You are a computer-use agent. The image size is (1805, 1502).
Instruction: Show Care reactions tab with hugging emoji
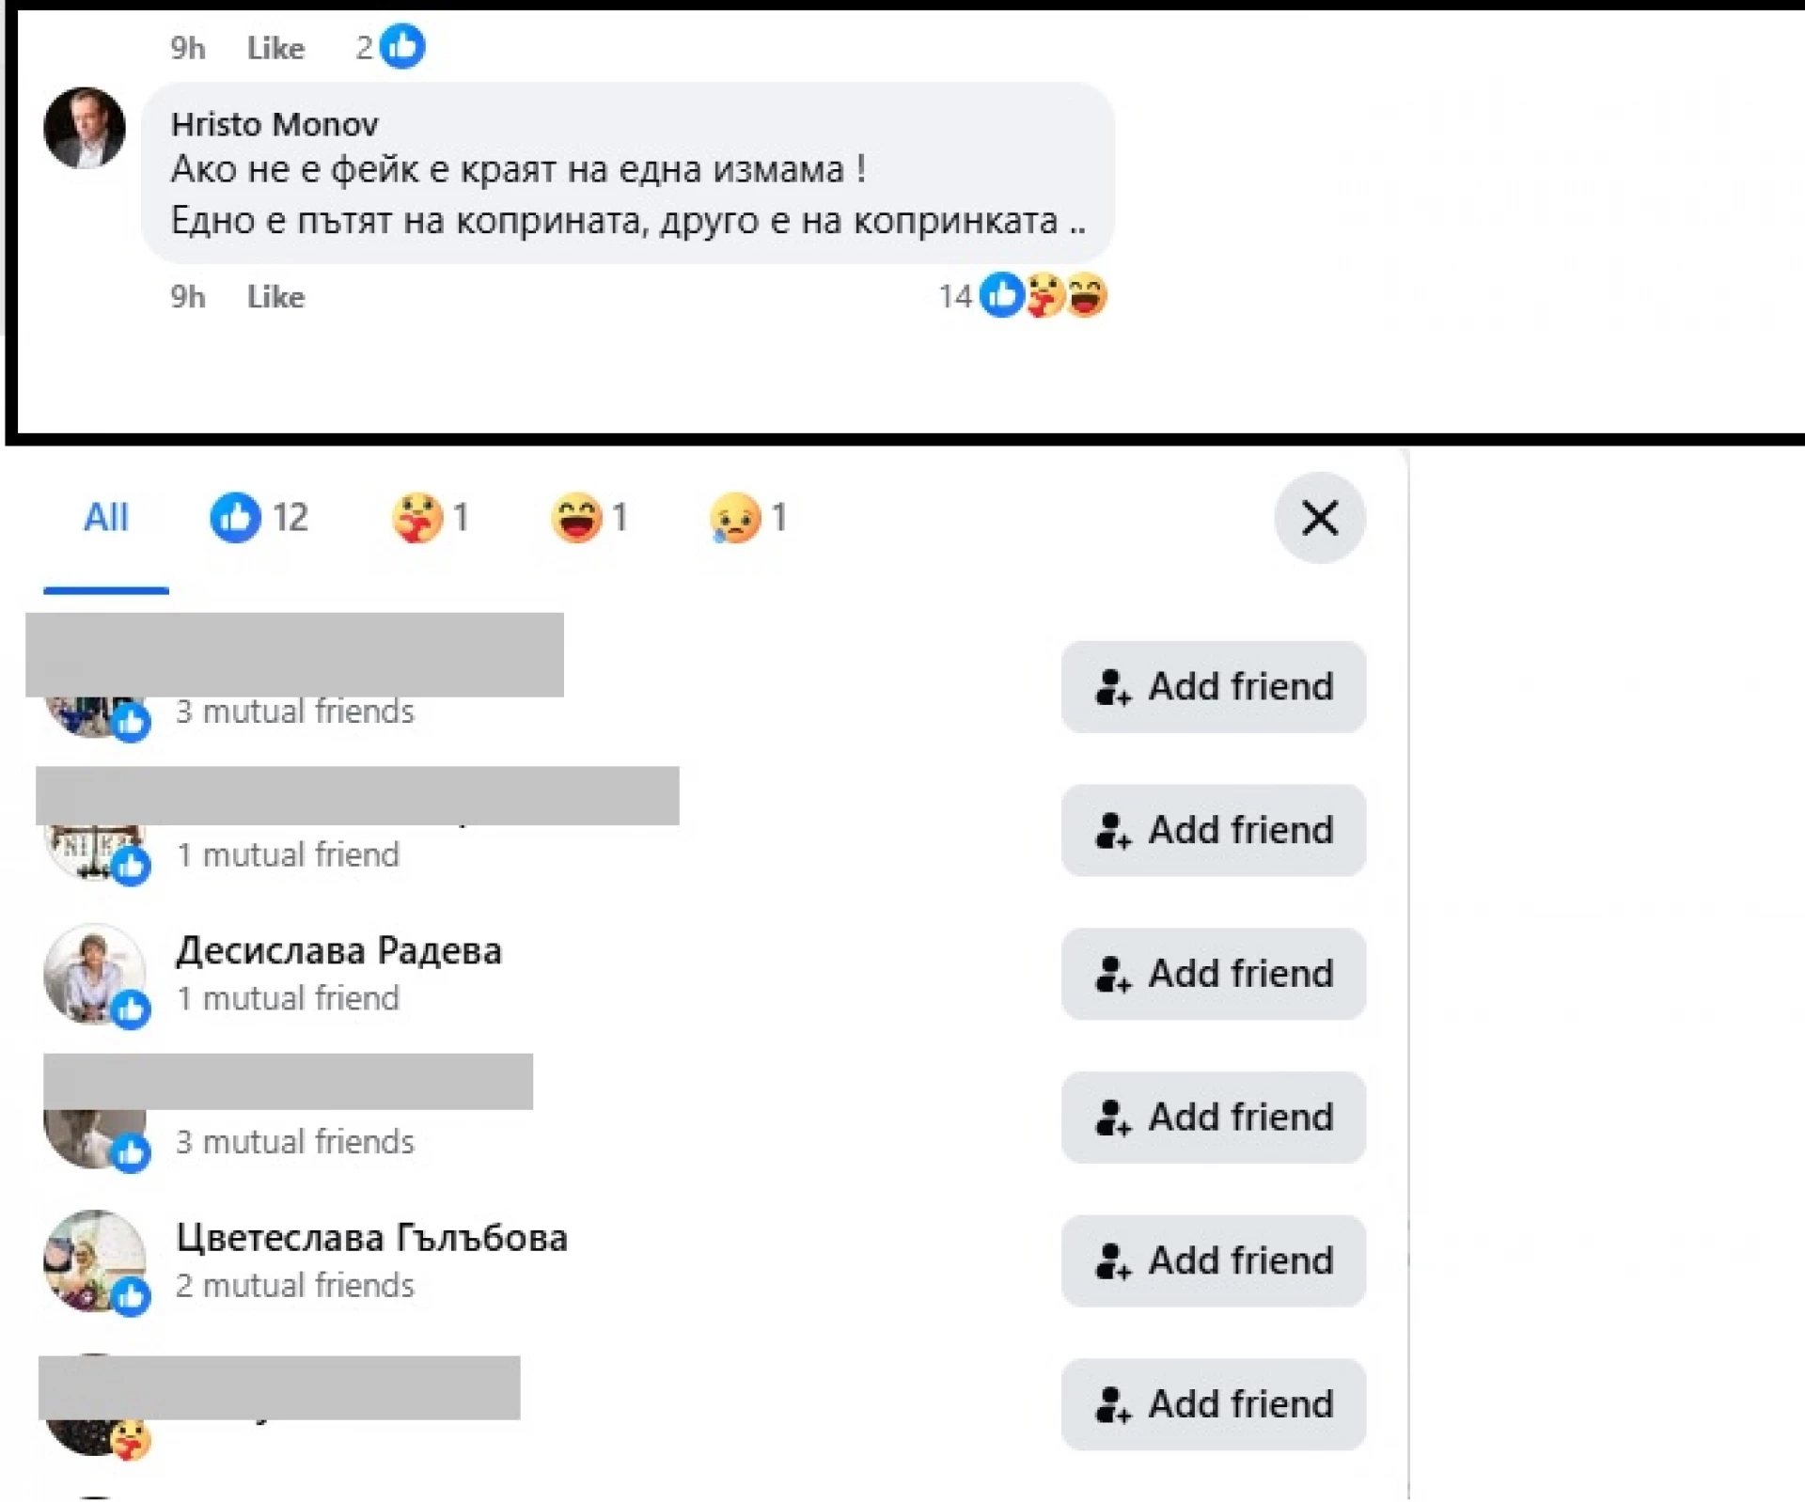pos(430,518)
